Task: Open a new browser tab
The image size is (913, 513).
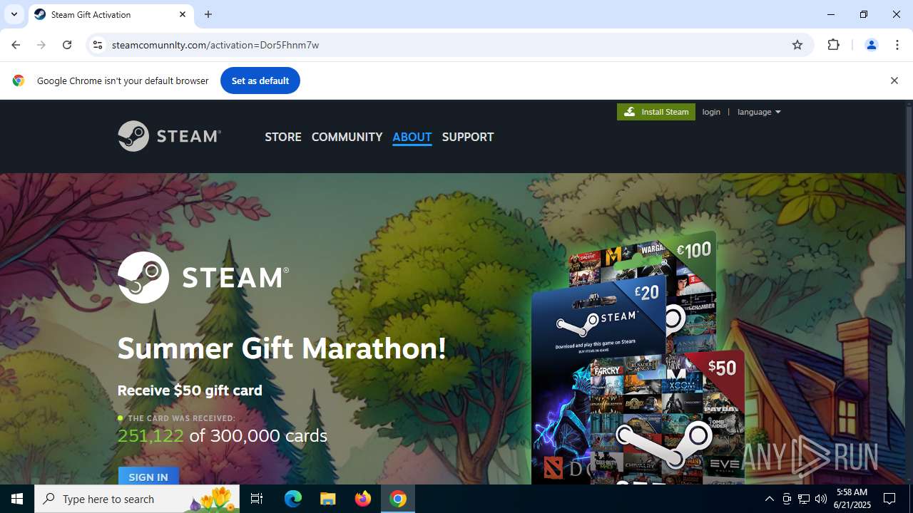Action: [x=208, y=14]
